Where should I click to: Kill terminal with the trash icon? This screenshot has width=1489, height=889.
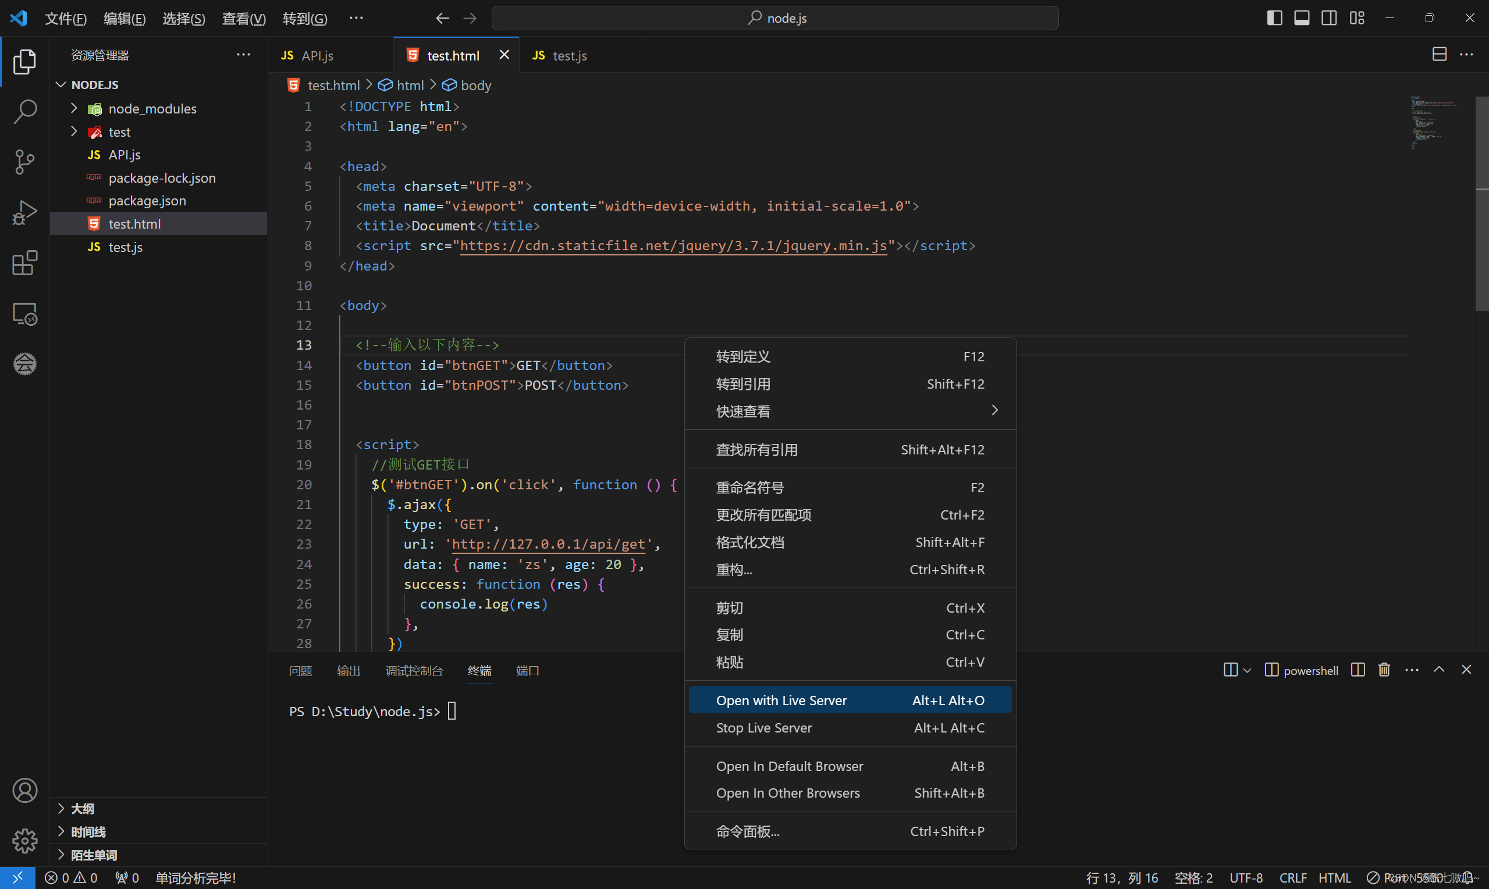(x=1384, y=670)
